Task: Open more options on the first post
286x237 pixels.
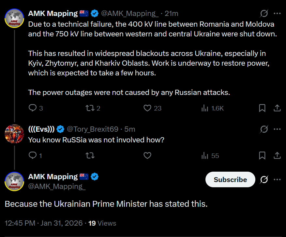Action: coord(277,14)
